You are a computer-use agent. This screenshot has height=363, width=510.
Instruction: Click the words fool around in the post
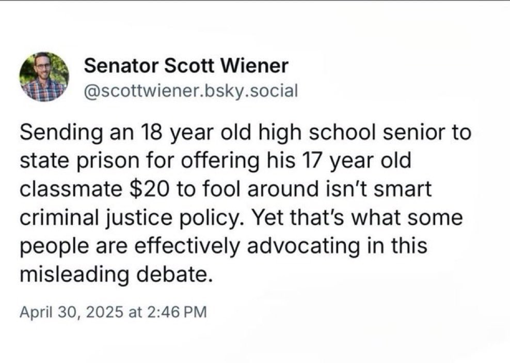click(x=258, y=188)
